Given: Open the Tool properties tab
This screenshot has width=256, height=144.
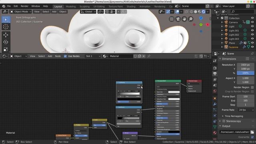Looking at the screenshot, I should pyautogui.click(x=215, y=61).
